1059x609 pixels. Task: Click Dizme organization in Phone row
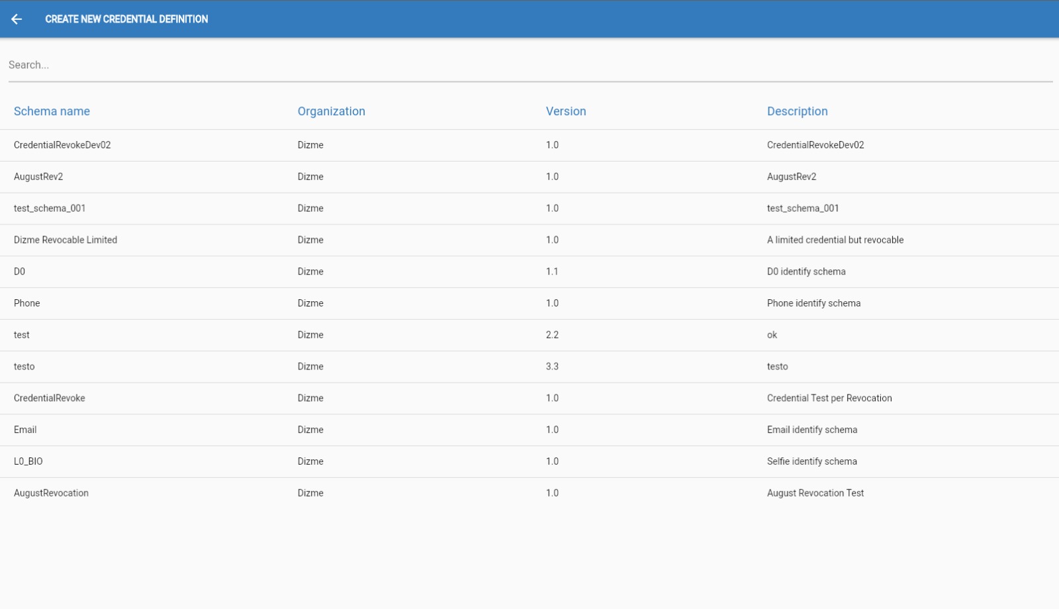(310, 303)
